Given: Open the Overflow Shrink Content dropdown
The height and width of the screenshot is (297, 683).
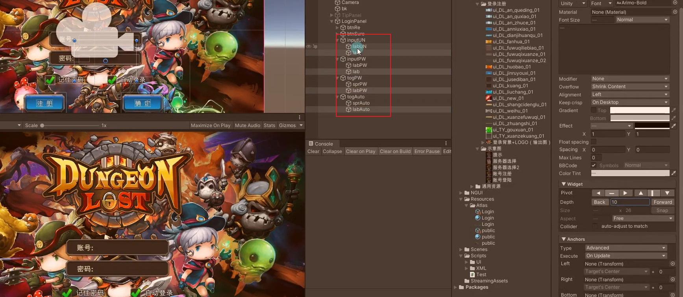Looking at the screenshot, I should click(x=630, y=87).
